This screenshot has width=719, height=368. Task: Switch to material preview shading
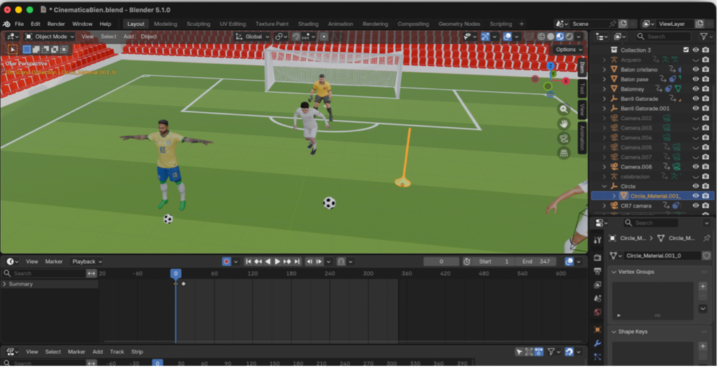tap(560, 36)
